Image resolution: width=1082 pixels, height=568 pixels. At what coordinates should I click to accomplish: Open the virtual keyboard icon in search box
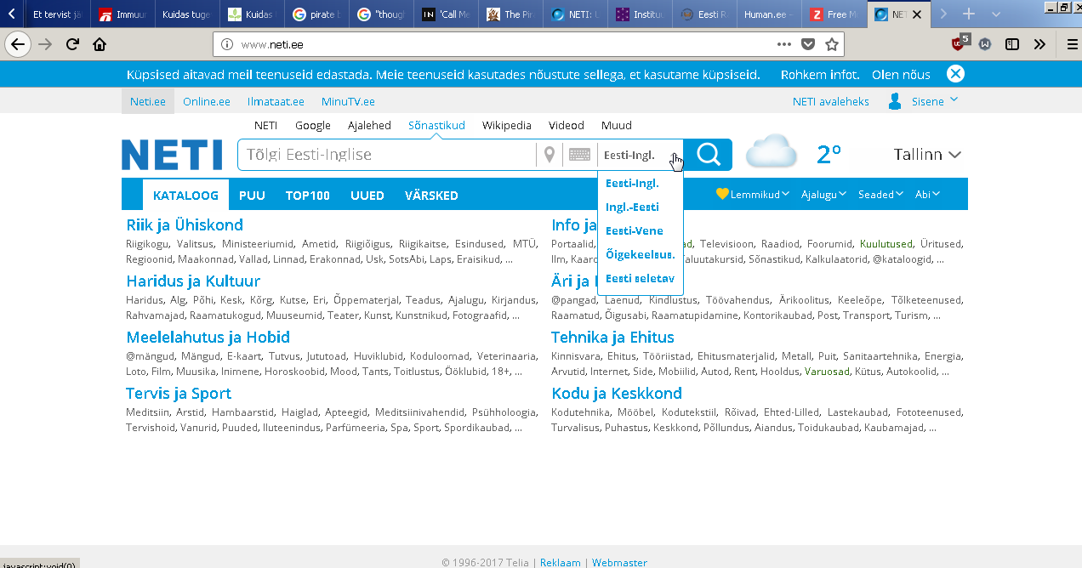coord(579,155)
